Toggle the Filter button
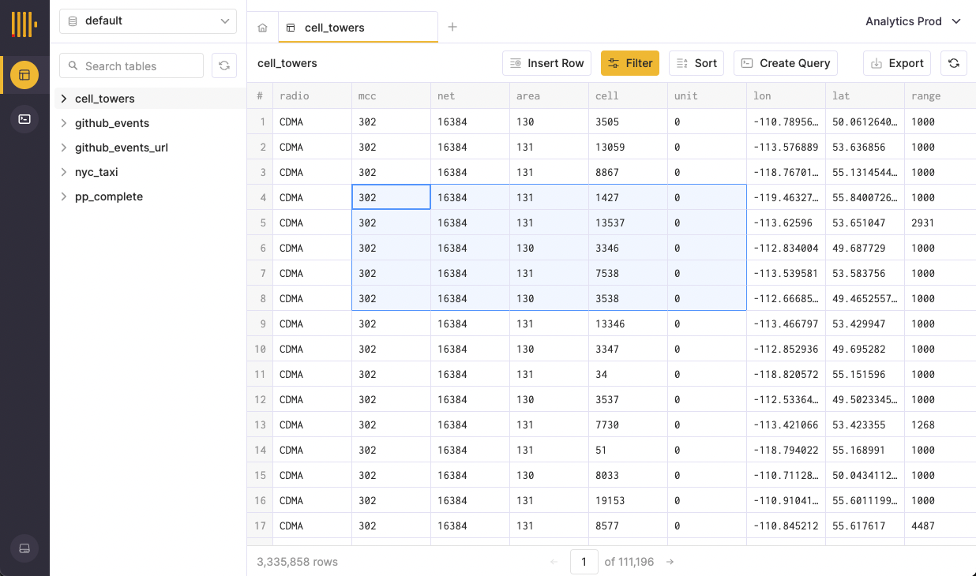 pyautogui.click(x=630, y=63)
